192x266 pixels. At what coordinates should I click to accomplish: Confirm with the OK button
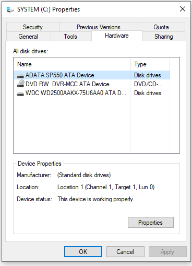(x=83, y=252)
